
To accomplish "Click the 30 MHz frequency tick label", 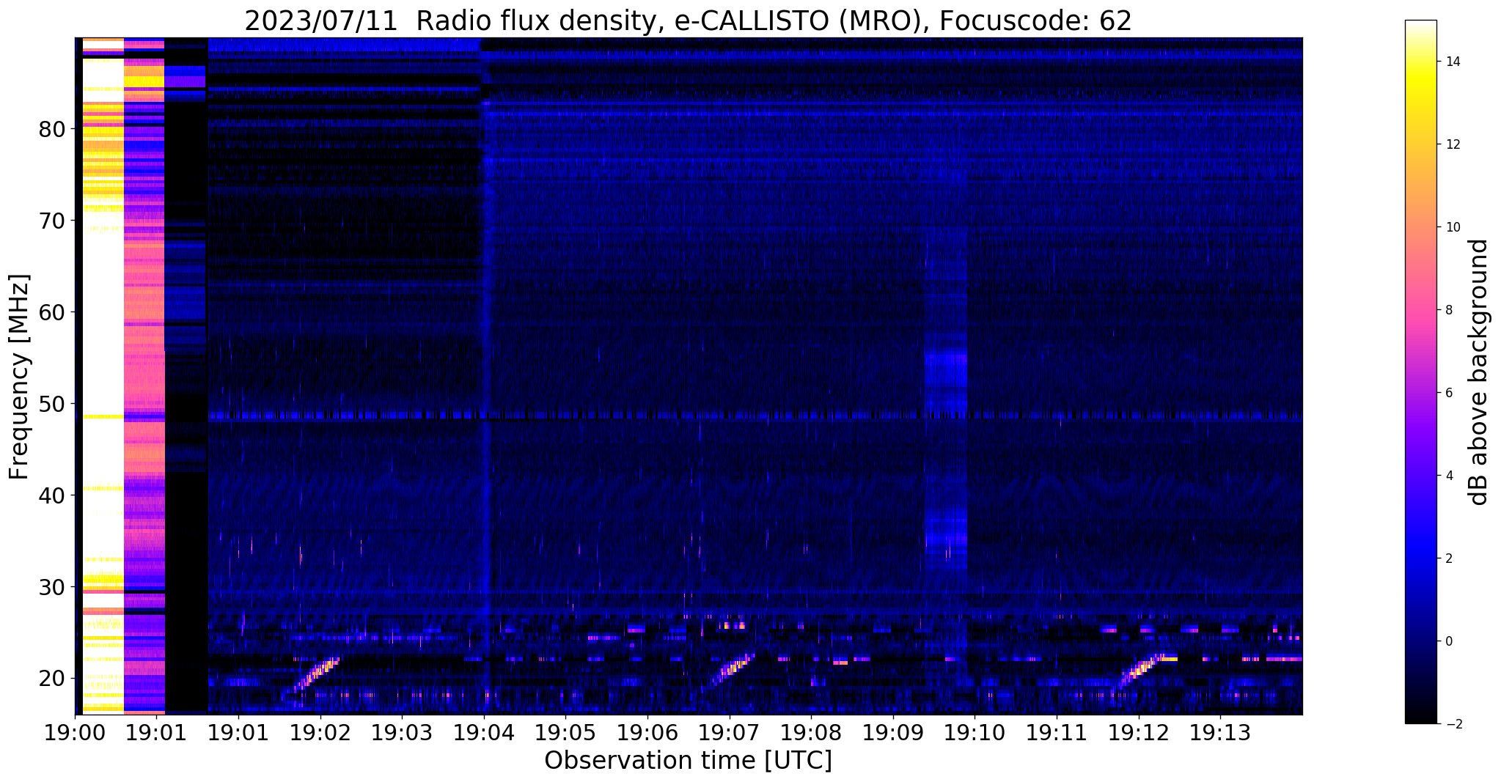I will pyautogui.click(x=51, y=587).
